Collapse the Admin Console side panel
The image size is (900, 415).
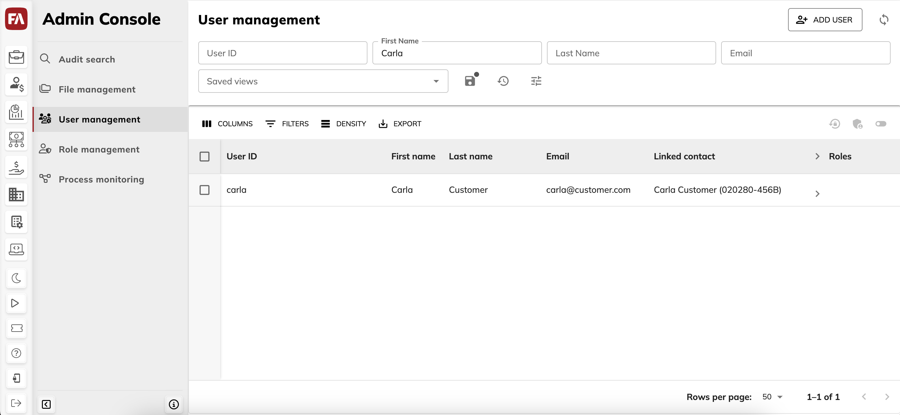point(46,404)
